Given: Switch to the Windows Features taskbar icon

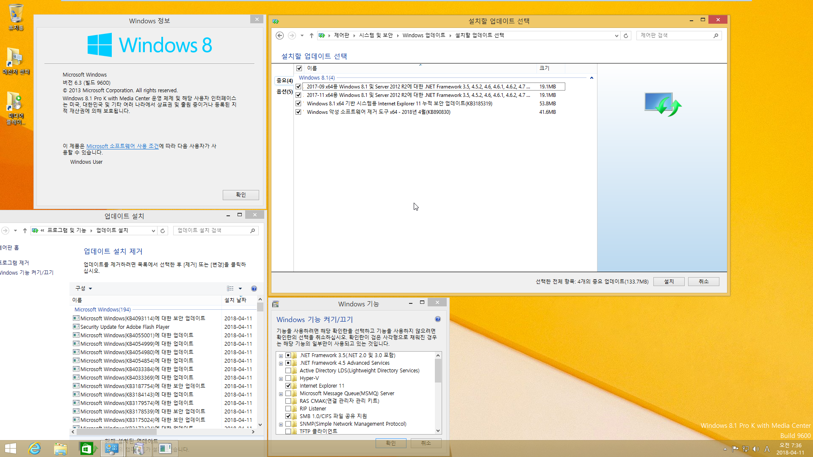Looking at the screenshot, I should [x=165, y=449].
